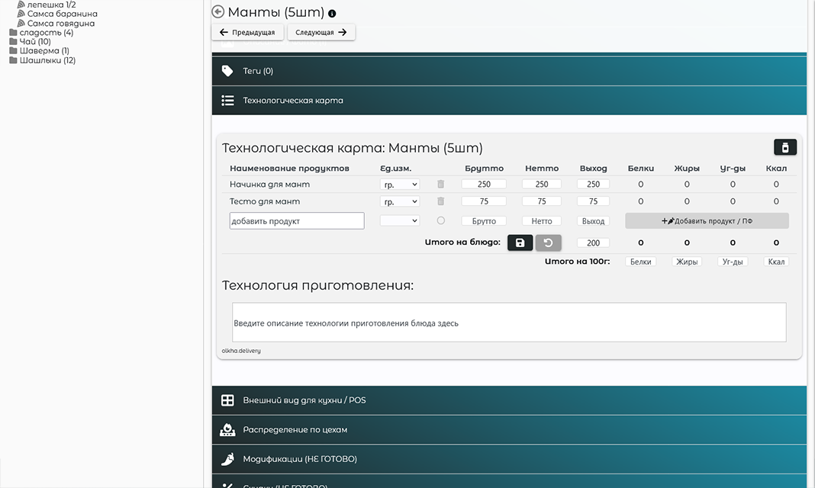Expand Модификации (НЕ ГОТОВО) section

click(x=509, y=459)
